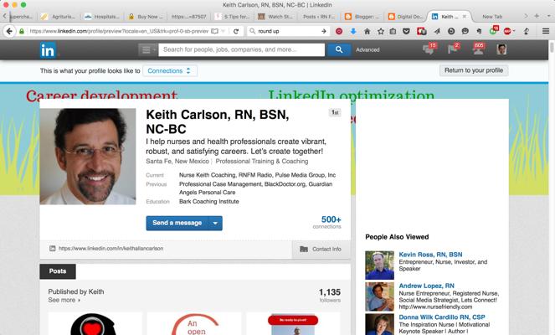Click the Send a message button
This screenshot has width=555, height=335.
pos(177,223)
